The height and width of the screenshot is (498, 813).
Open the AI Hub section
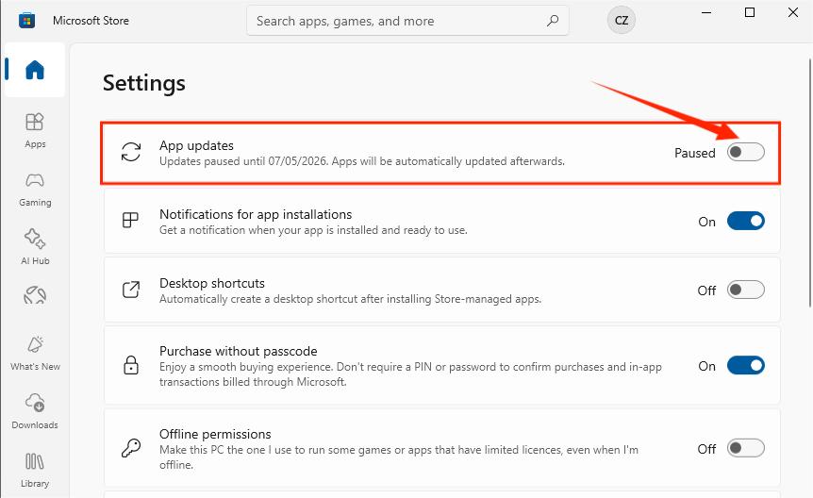point(35,247)
